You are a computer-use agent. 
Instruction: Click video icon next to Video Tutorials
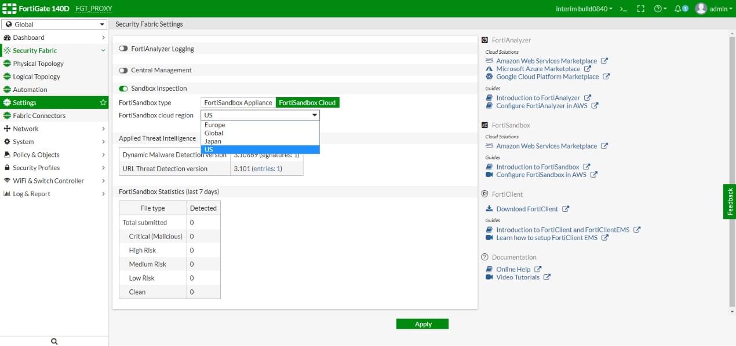pyautogui.click(x=489, y=277)
